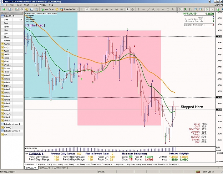The image size is (223, 174).
Task: Select the ATR(60) row in Data Window
Action: point(12,128)
